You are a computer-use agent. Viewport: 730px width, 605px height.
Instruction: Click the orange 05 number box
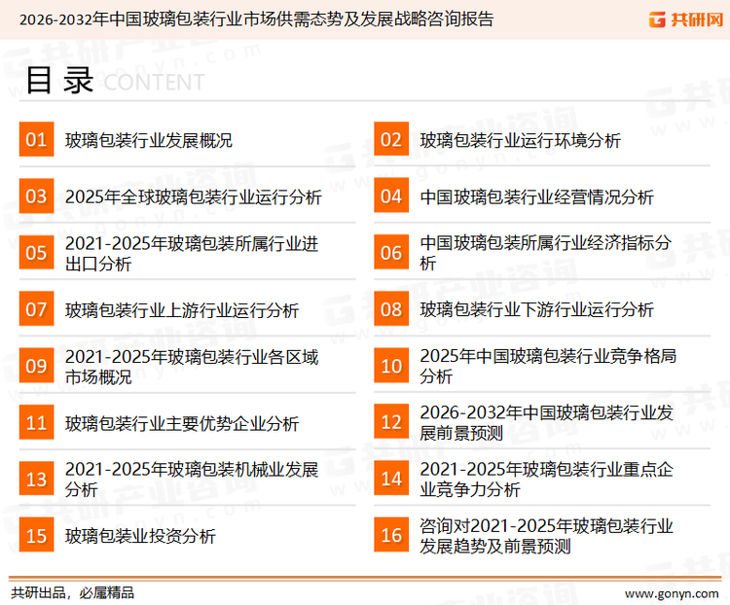pos(36,252)
